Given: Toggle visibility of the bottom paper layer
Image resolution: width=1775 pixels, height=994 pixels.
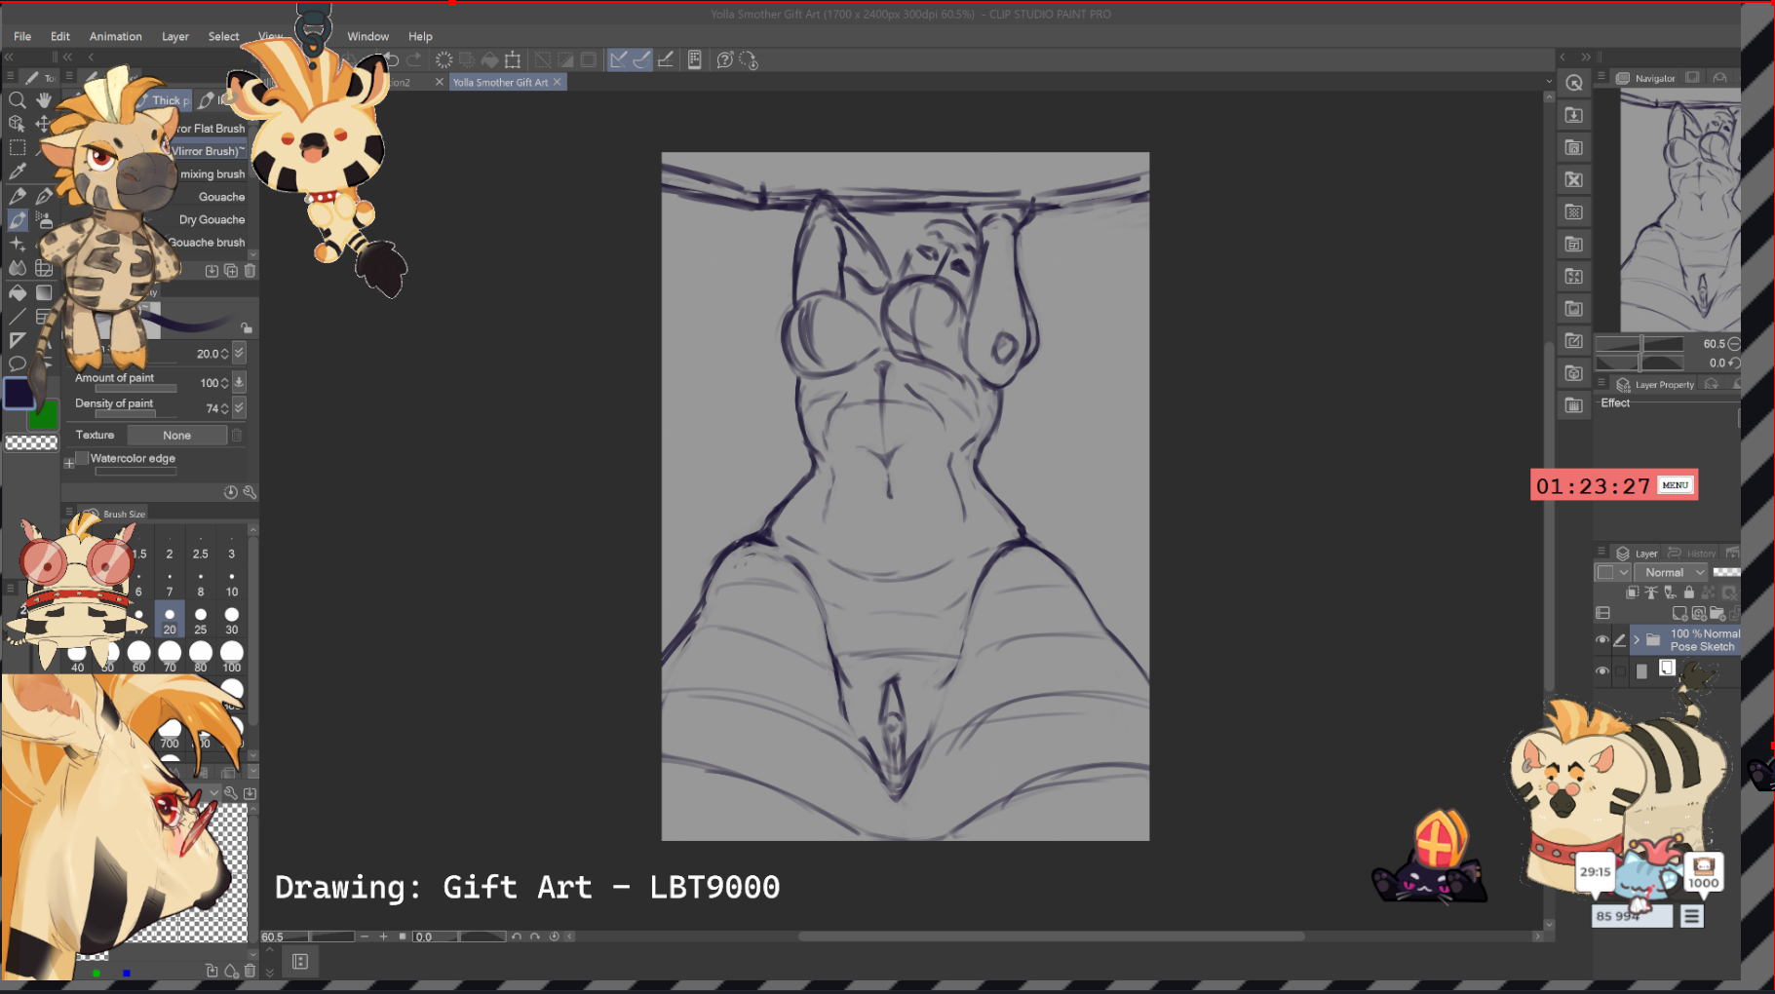Looking at the screenshot, I should click(1601, 671).
